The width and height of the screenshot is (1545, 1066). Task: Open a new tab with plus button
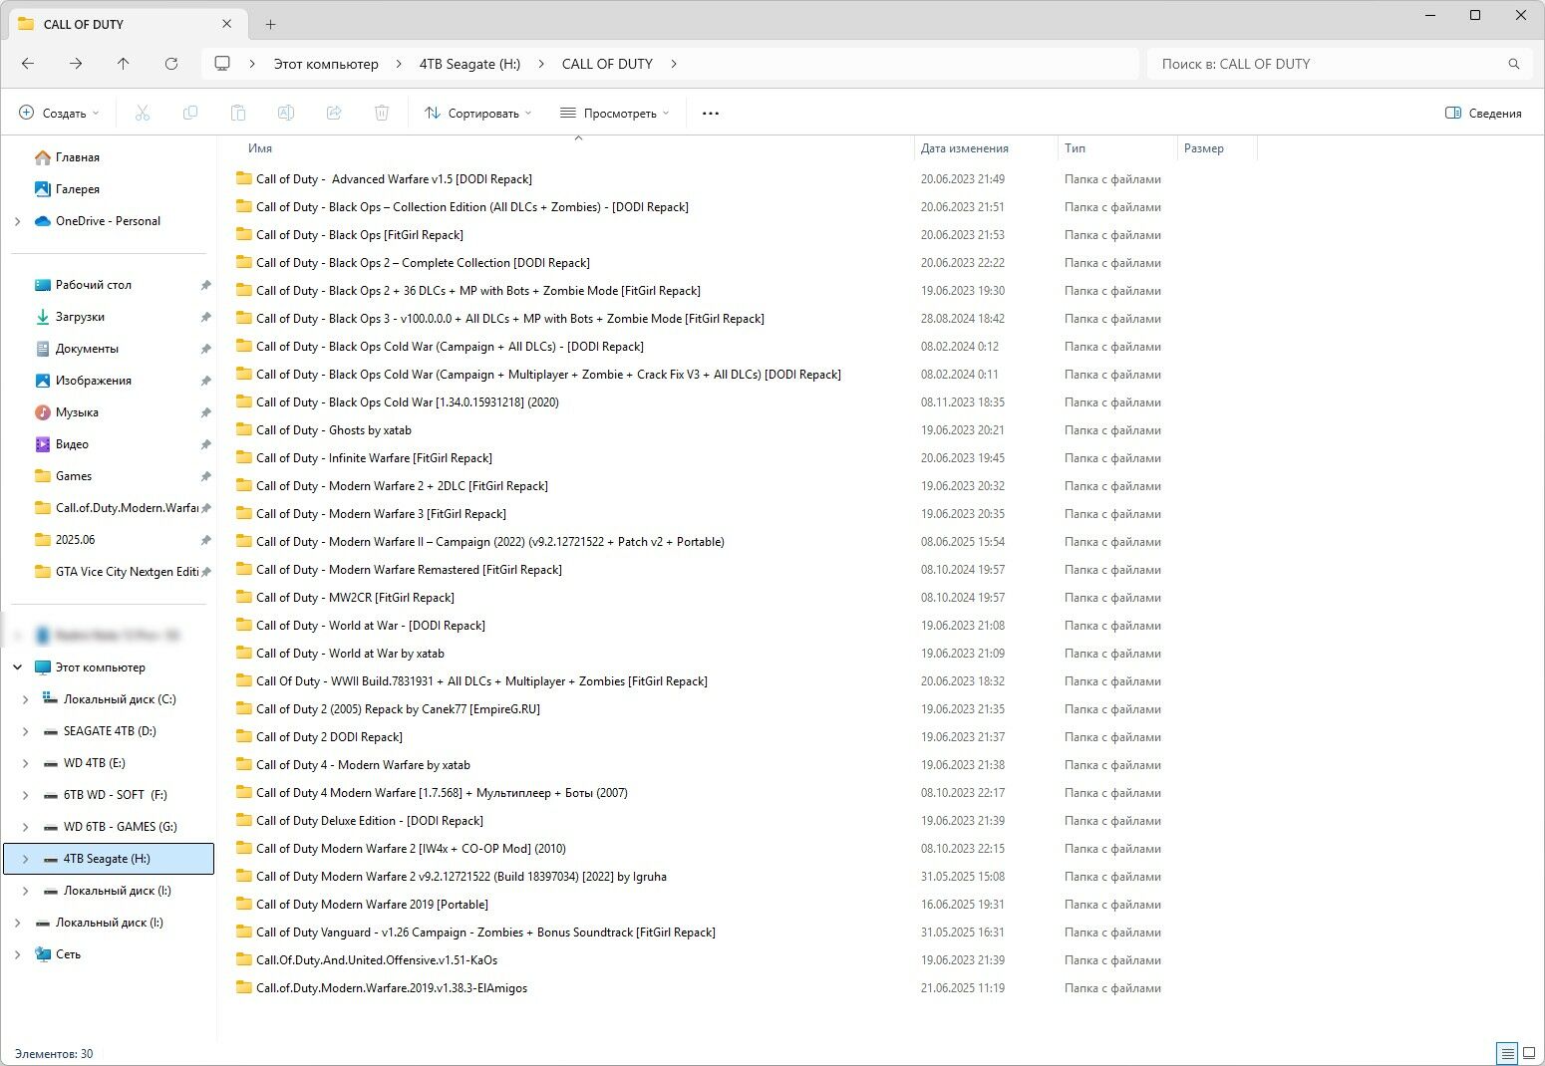point(271,24)
